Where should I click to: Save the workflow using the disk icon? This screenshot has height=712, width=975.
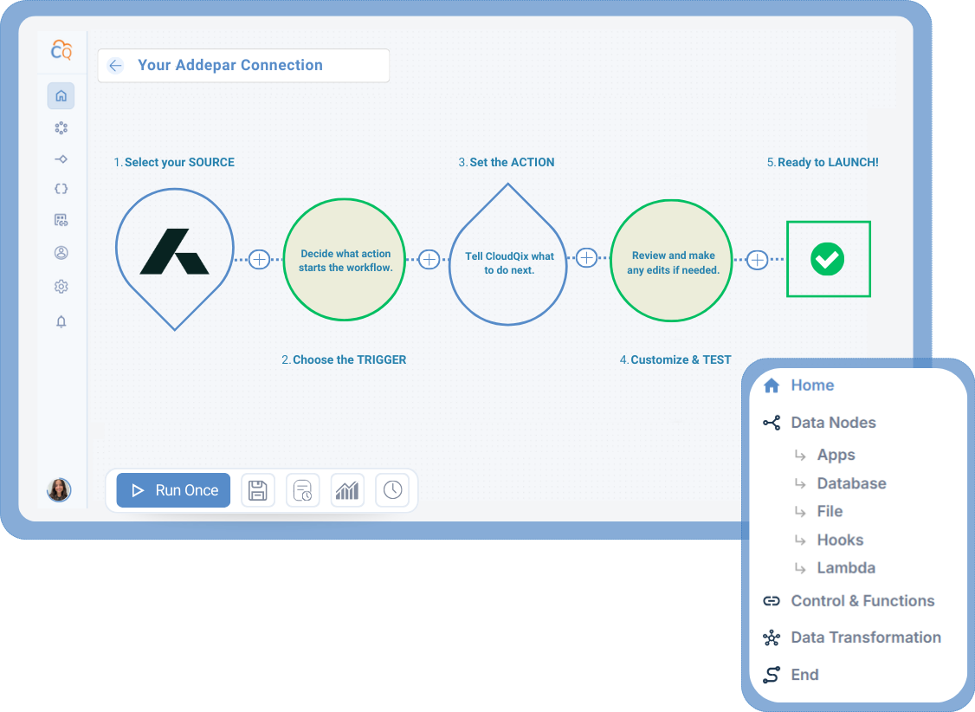[257, 490]
